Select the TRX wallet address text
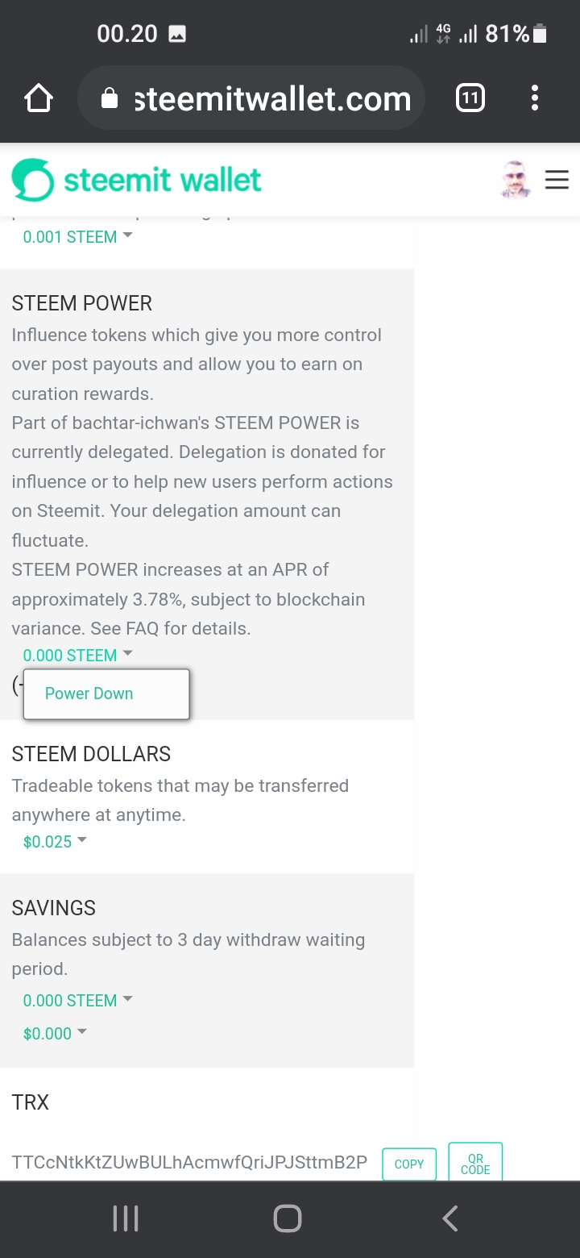Viewport: 580px width, 1258px height. [189, 1162]
